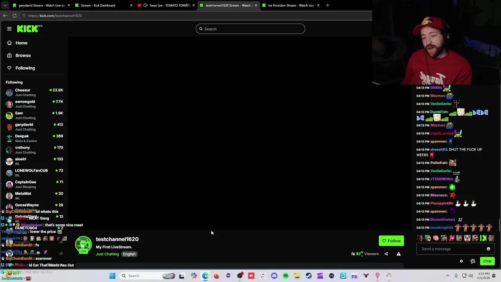Click the Send a message chat box
Image resolution: width=501 pixels, height=282 pixels.
455,249
